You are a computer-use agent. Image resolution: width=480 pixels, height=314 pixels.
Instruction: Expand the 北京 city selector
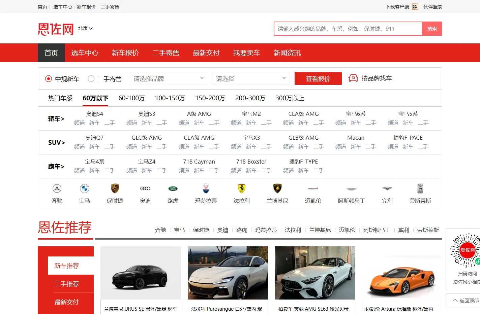(85, 28)
